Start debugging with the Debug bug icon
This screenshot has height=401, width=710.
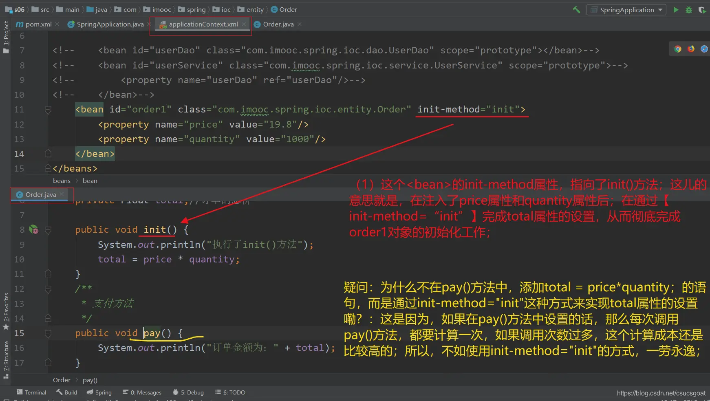point(689,10)
